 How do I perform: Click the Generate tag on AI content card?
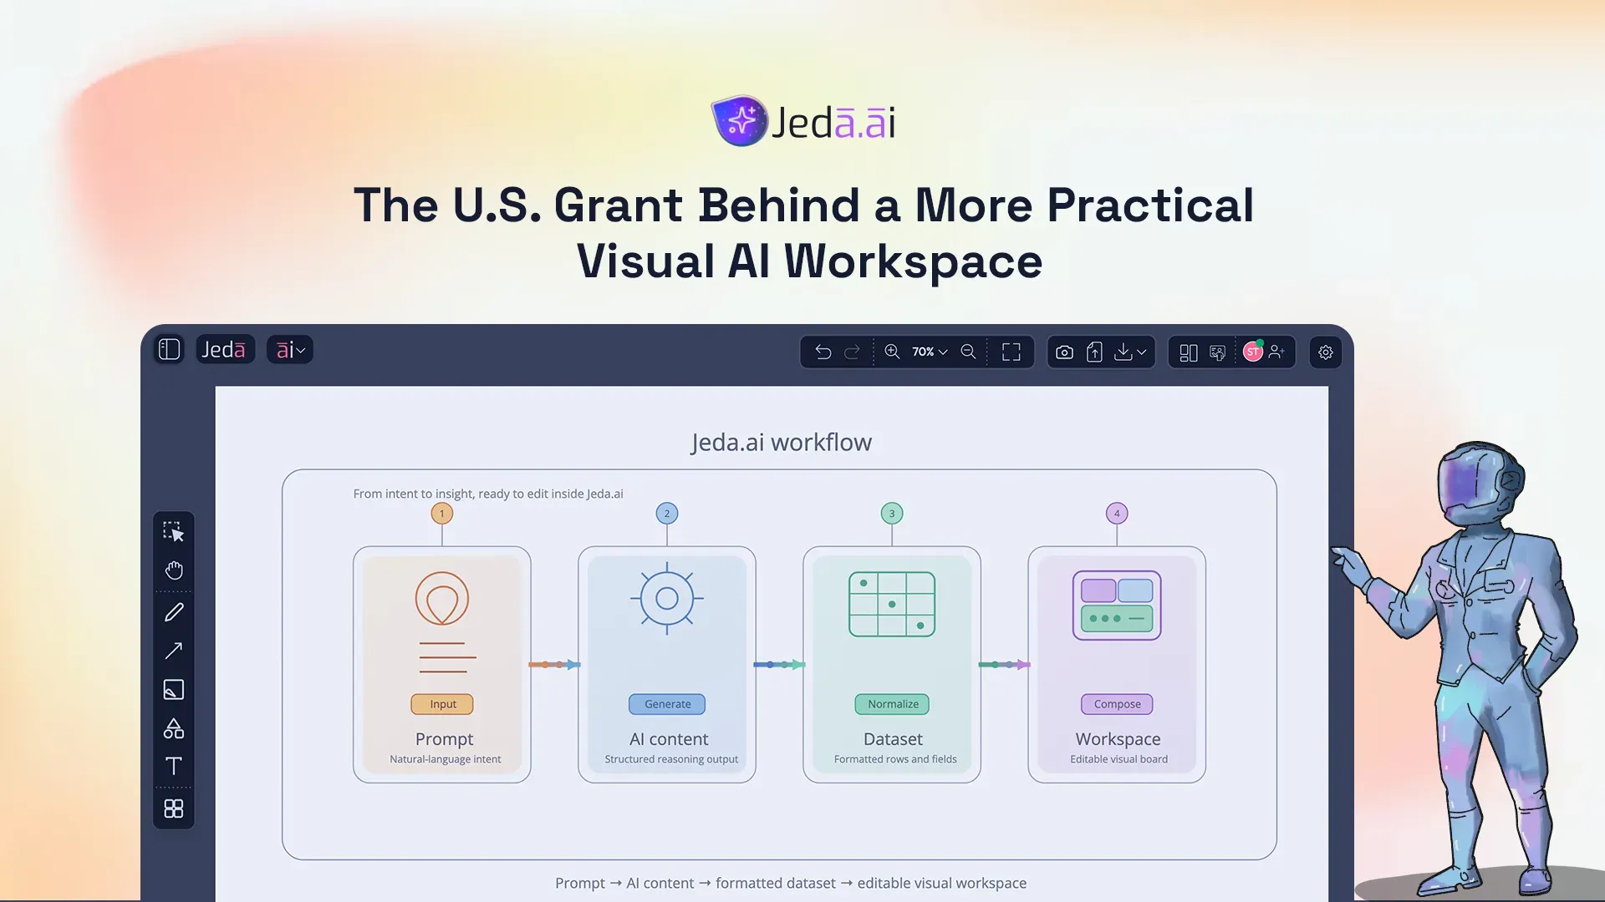click(667, 704)
